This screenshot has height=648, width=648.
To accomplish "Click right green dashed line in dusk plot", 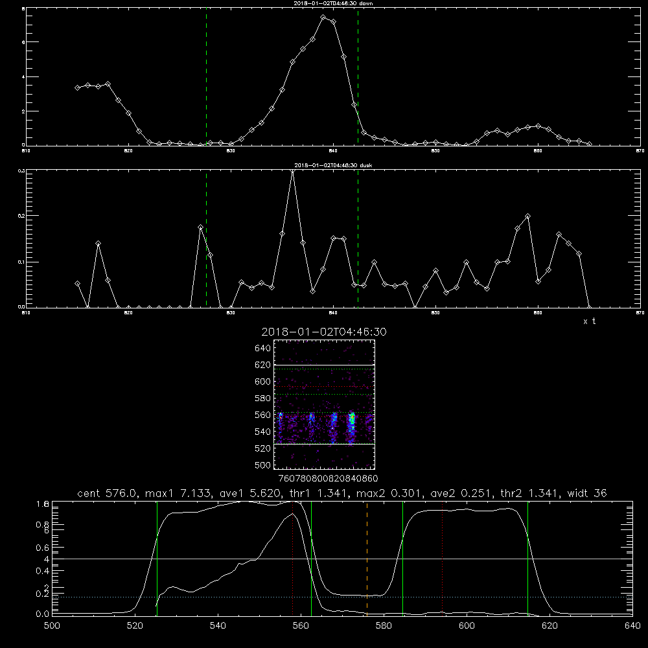I will point(358,240).
